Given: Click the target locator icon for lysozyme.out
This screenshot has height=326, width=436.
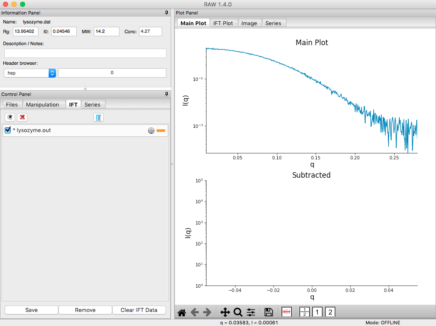Looking at the screenshot, I should (151, 130).
